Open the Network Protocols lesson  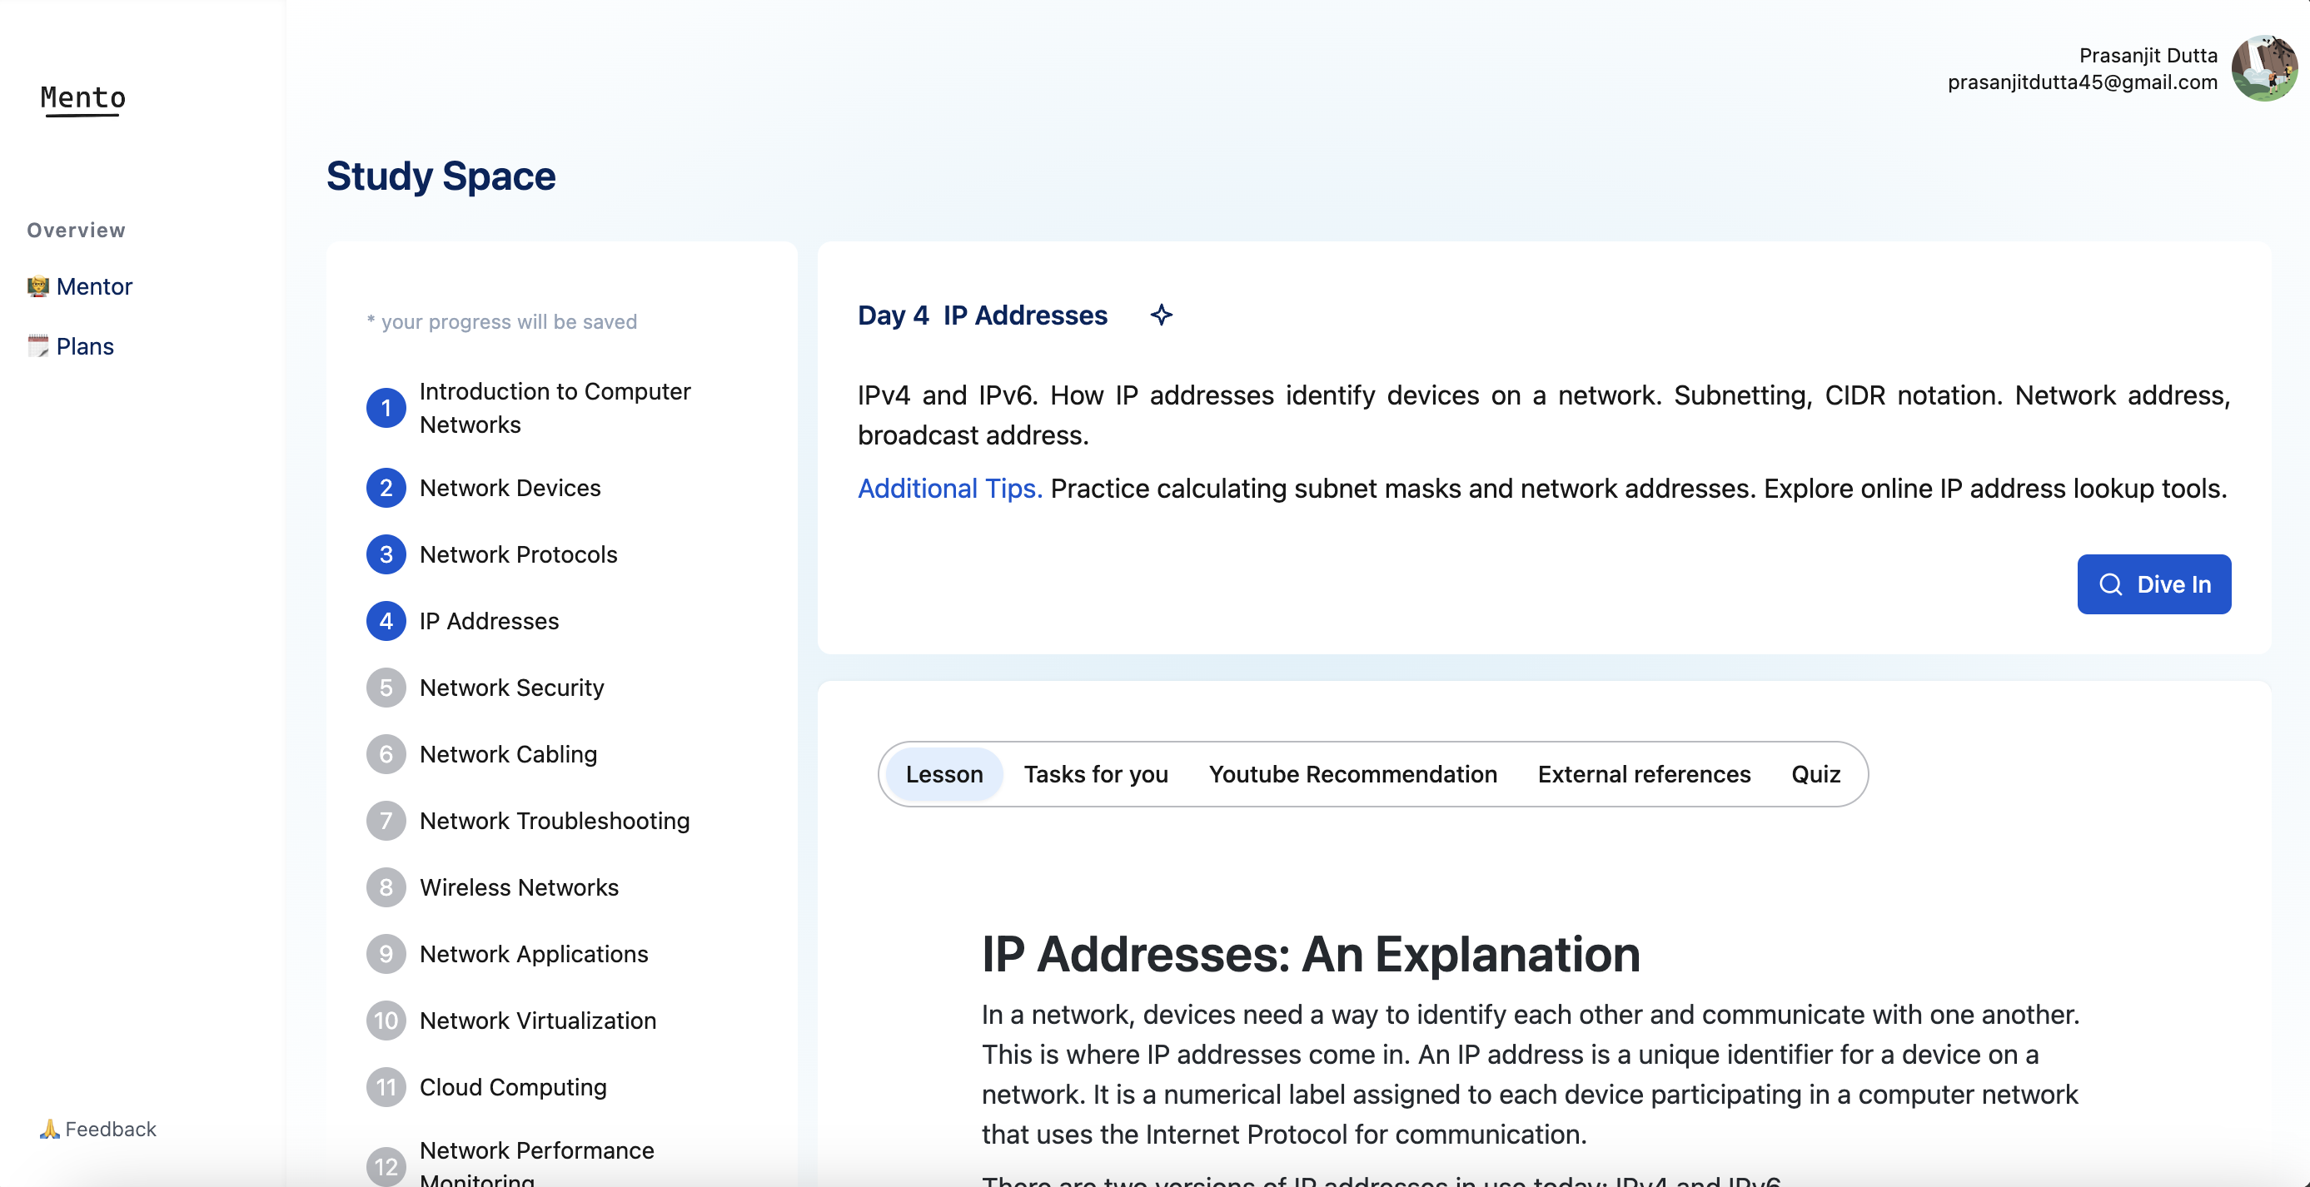[517, 554]
